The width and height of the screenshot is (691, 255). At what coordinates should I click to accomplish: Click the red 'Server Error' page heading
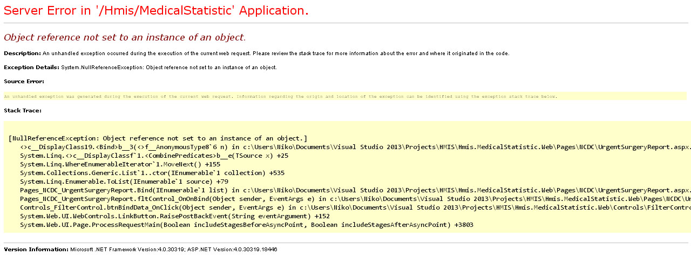point(157,11)
